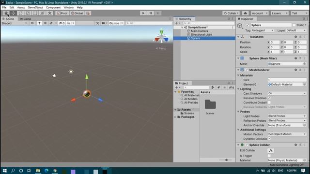The height and width of the screenshot is (174, 310).
Task: Toggle the Static checkbox
Action: point(294,25)
